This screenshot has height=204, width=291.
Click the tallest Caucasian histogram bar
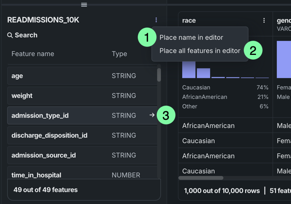click(x=189, y=66)
